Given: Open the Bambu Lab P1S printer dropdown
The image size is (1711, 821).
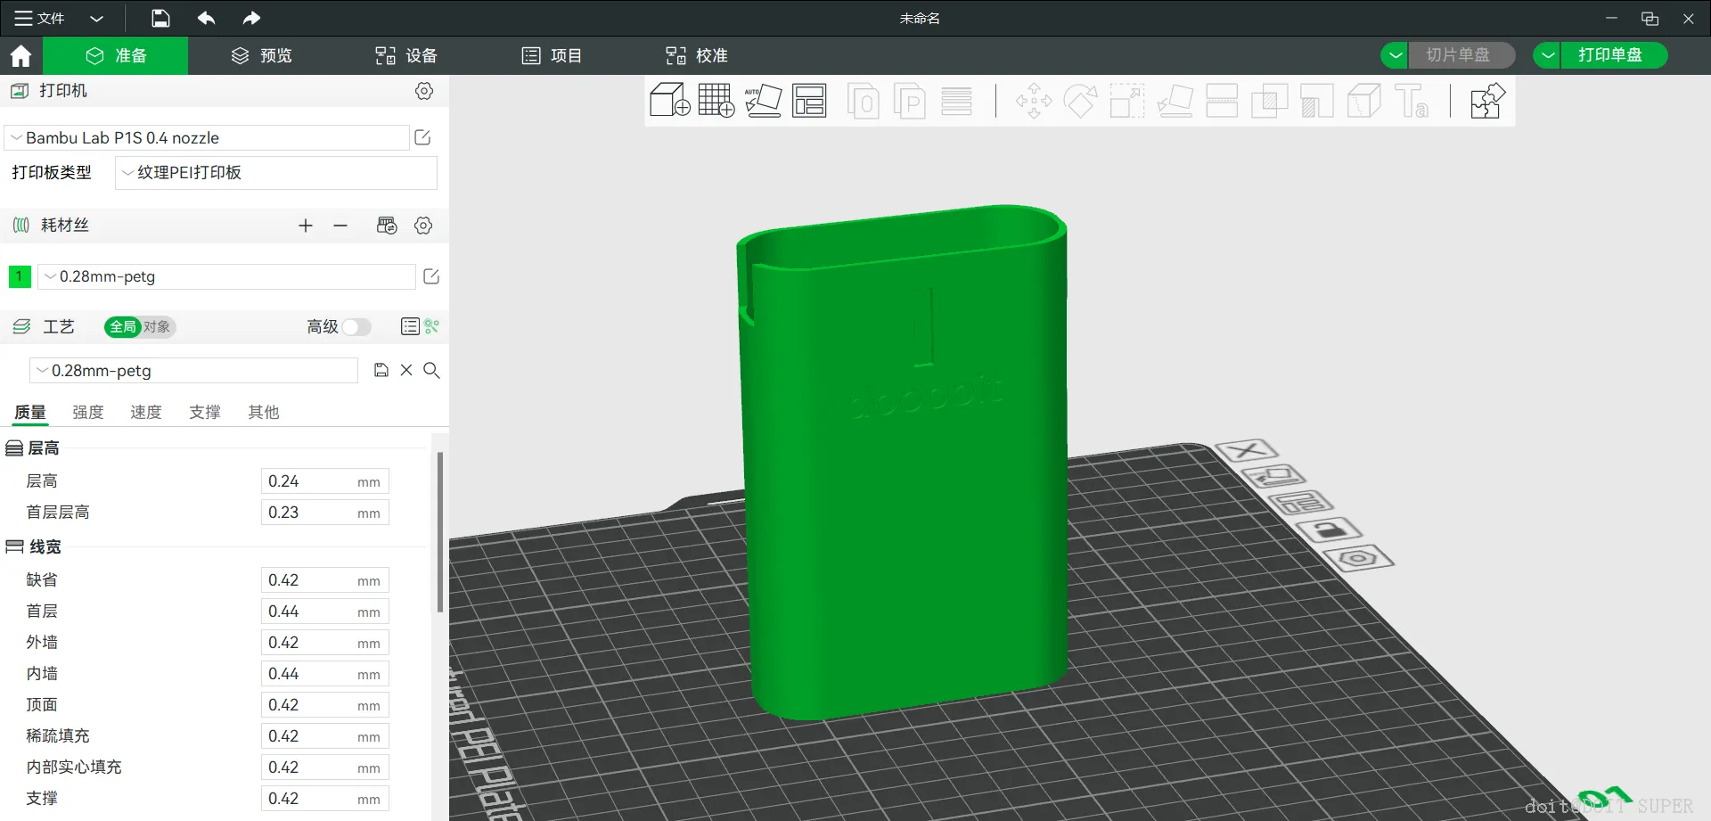Looking at the screenshot, I should tap(207, 138).
